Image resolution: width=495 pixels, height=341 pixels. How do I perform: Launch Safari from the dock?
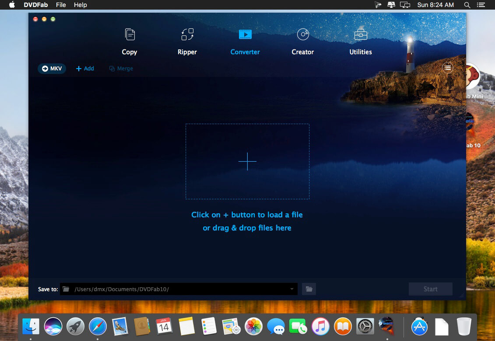(x=98, y=326)
